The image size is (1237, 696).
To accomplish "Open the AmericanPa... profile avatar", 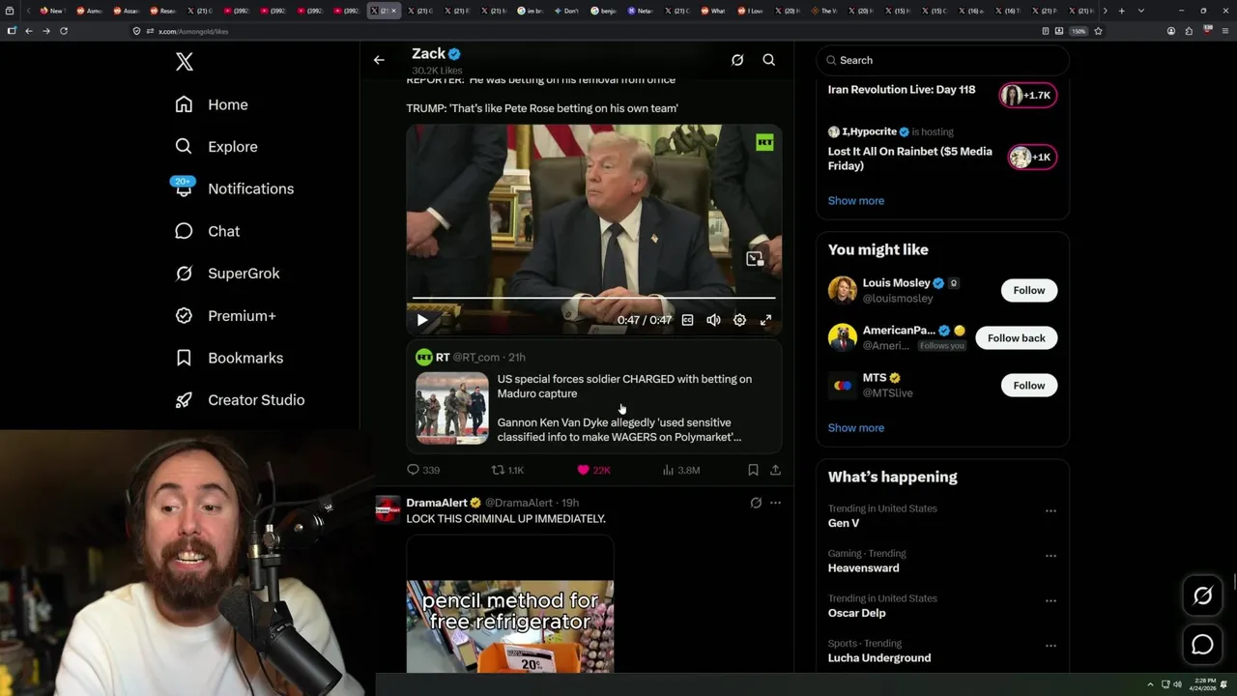I will click(843, 337).
